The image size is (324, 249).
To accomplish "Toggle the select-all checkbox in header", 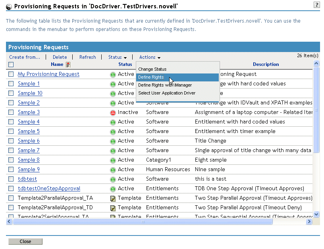I will (11, 64).
